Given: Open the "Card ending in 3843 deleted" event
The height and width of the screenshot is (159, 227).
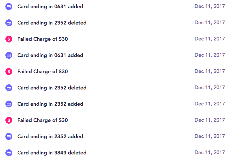Looking at the screenshot, I should click(x=52, y=153).
